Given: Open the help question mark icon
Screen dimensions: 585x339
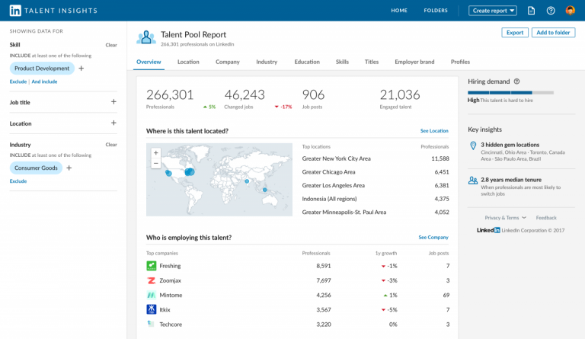Looking at the screenshot, I should click(551, 11).
